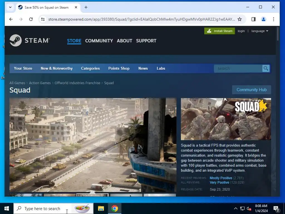Click the Chrome back arrow
Screen dimensions: 285x214
click(x=11, y=19)
